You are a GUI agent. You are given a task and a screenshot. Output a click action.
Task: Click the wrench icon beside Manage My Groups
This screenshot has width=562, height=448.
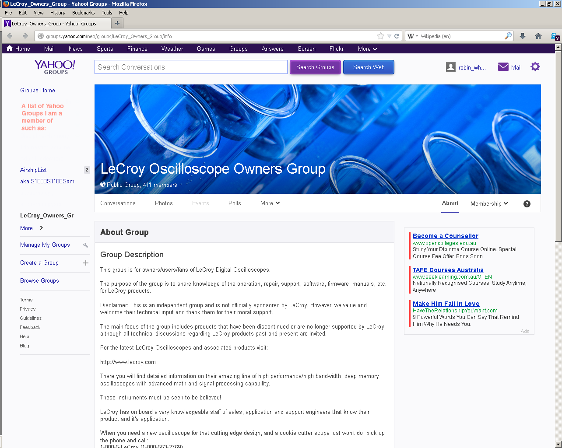pos(86,245)
